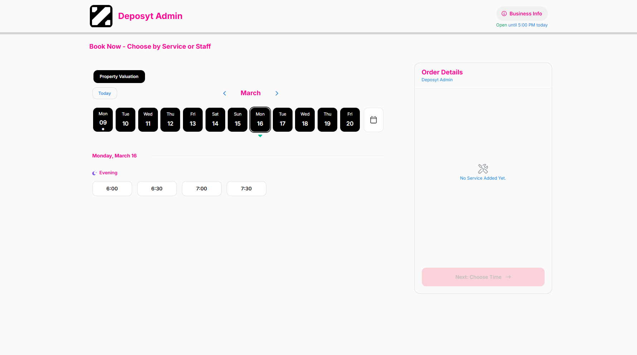Select Mon 09 date

pyautogui.click(x=103, y=120)
